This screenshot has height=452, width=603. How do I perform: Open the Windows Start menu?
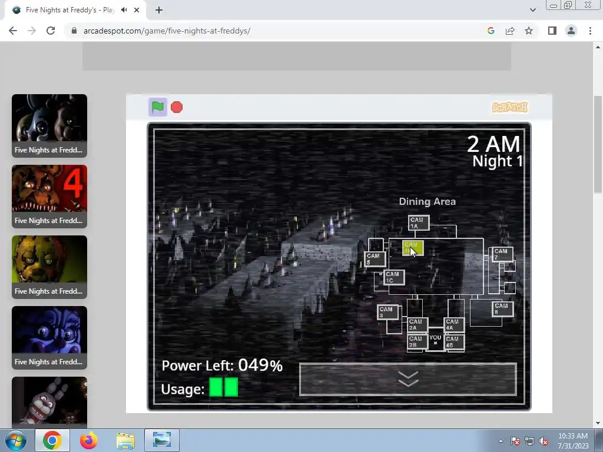(x=15, y=440)
